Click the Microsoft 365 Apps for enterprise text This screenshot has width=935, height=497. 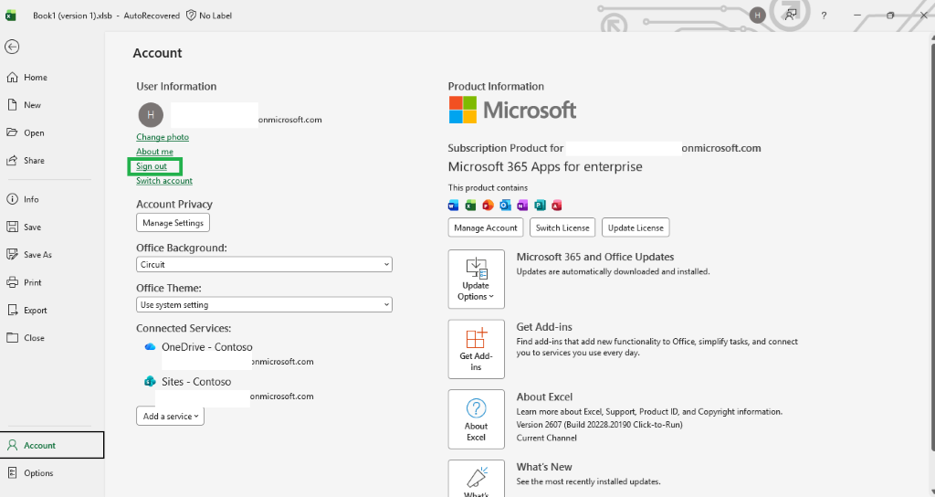click(x=545, y=166)
